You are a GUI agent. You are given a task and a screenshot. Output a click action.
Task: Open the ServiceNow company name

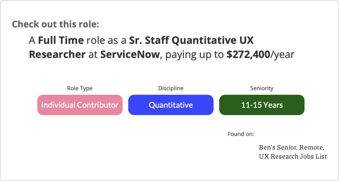point(130,54)
